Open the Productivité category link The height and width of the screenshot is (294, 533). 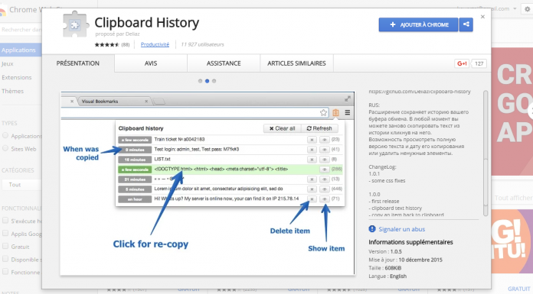click(x=155, y=44)
